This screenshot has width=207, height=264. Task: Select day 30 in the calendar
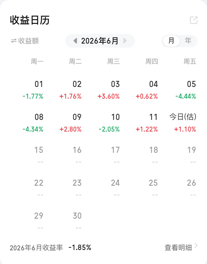77,221
